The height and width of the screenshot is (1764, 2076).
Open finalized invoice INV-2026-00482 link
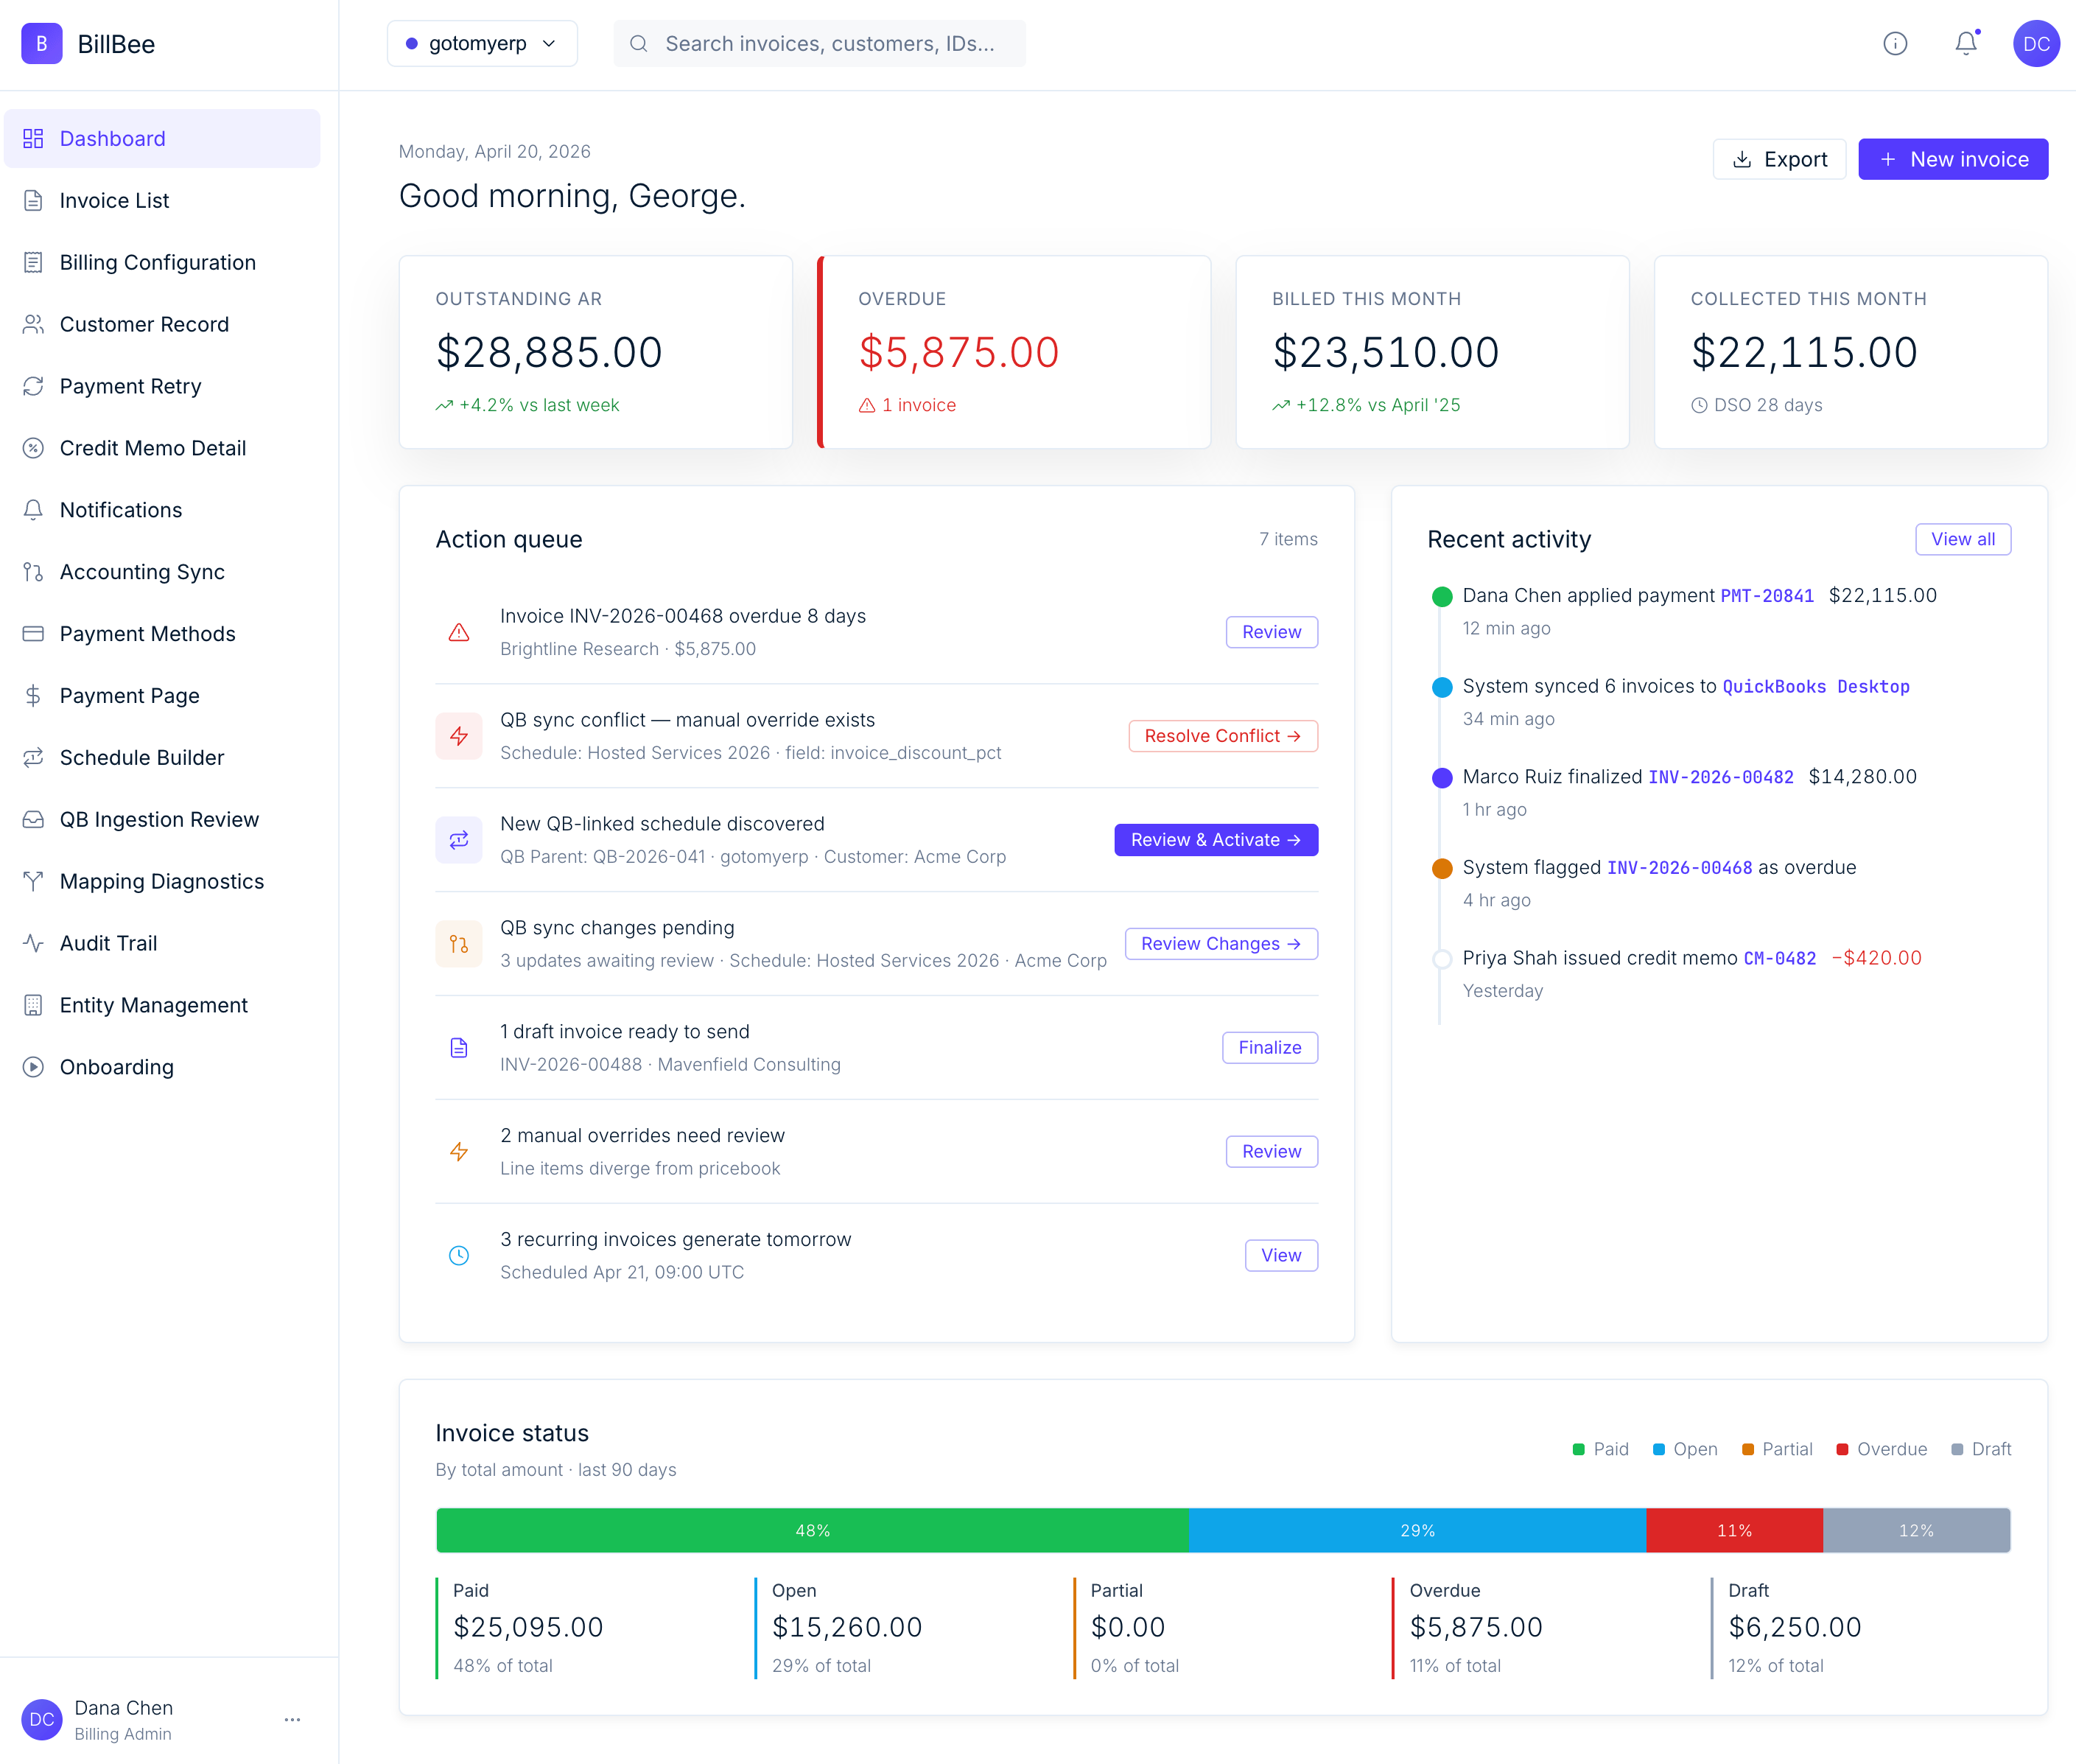click(1720, 777)
